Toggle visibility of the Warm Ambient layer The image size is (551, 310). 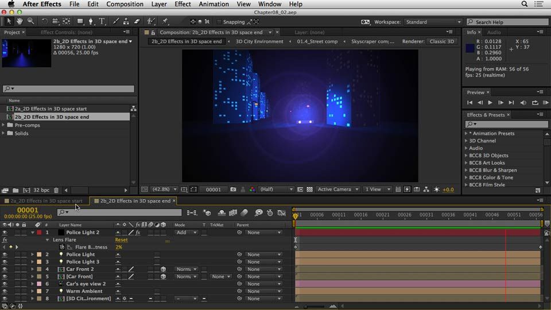pos(5,291)
